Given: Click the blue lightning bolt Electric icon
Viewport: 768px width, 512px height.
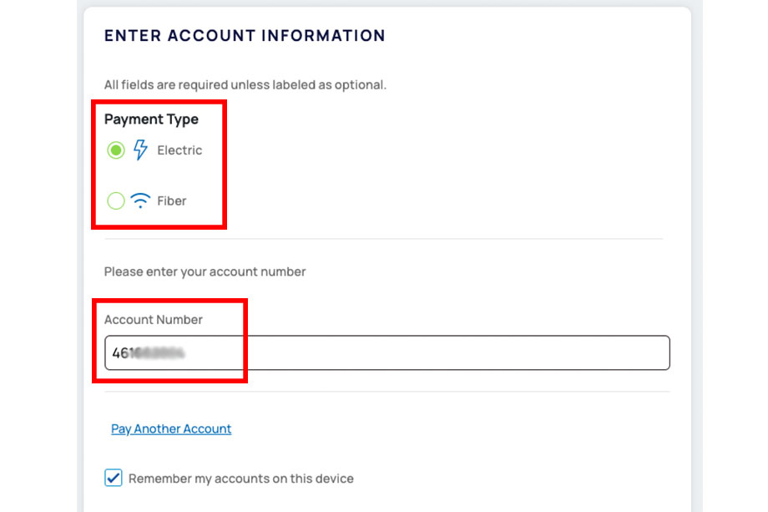Looking at the screenshot, I should [x=140, y=150].
